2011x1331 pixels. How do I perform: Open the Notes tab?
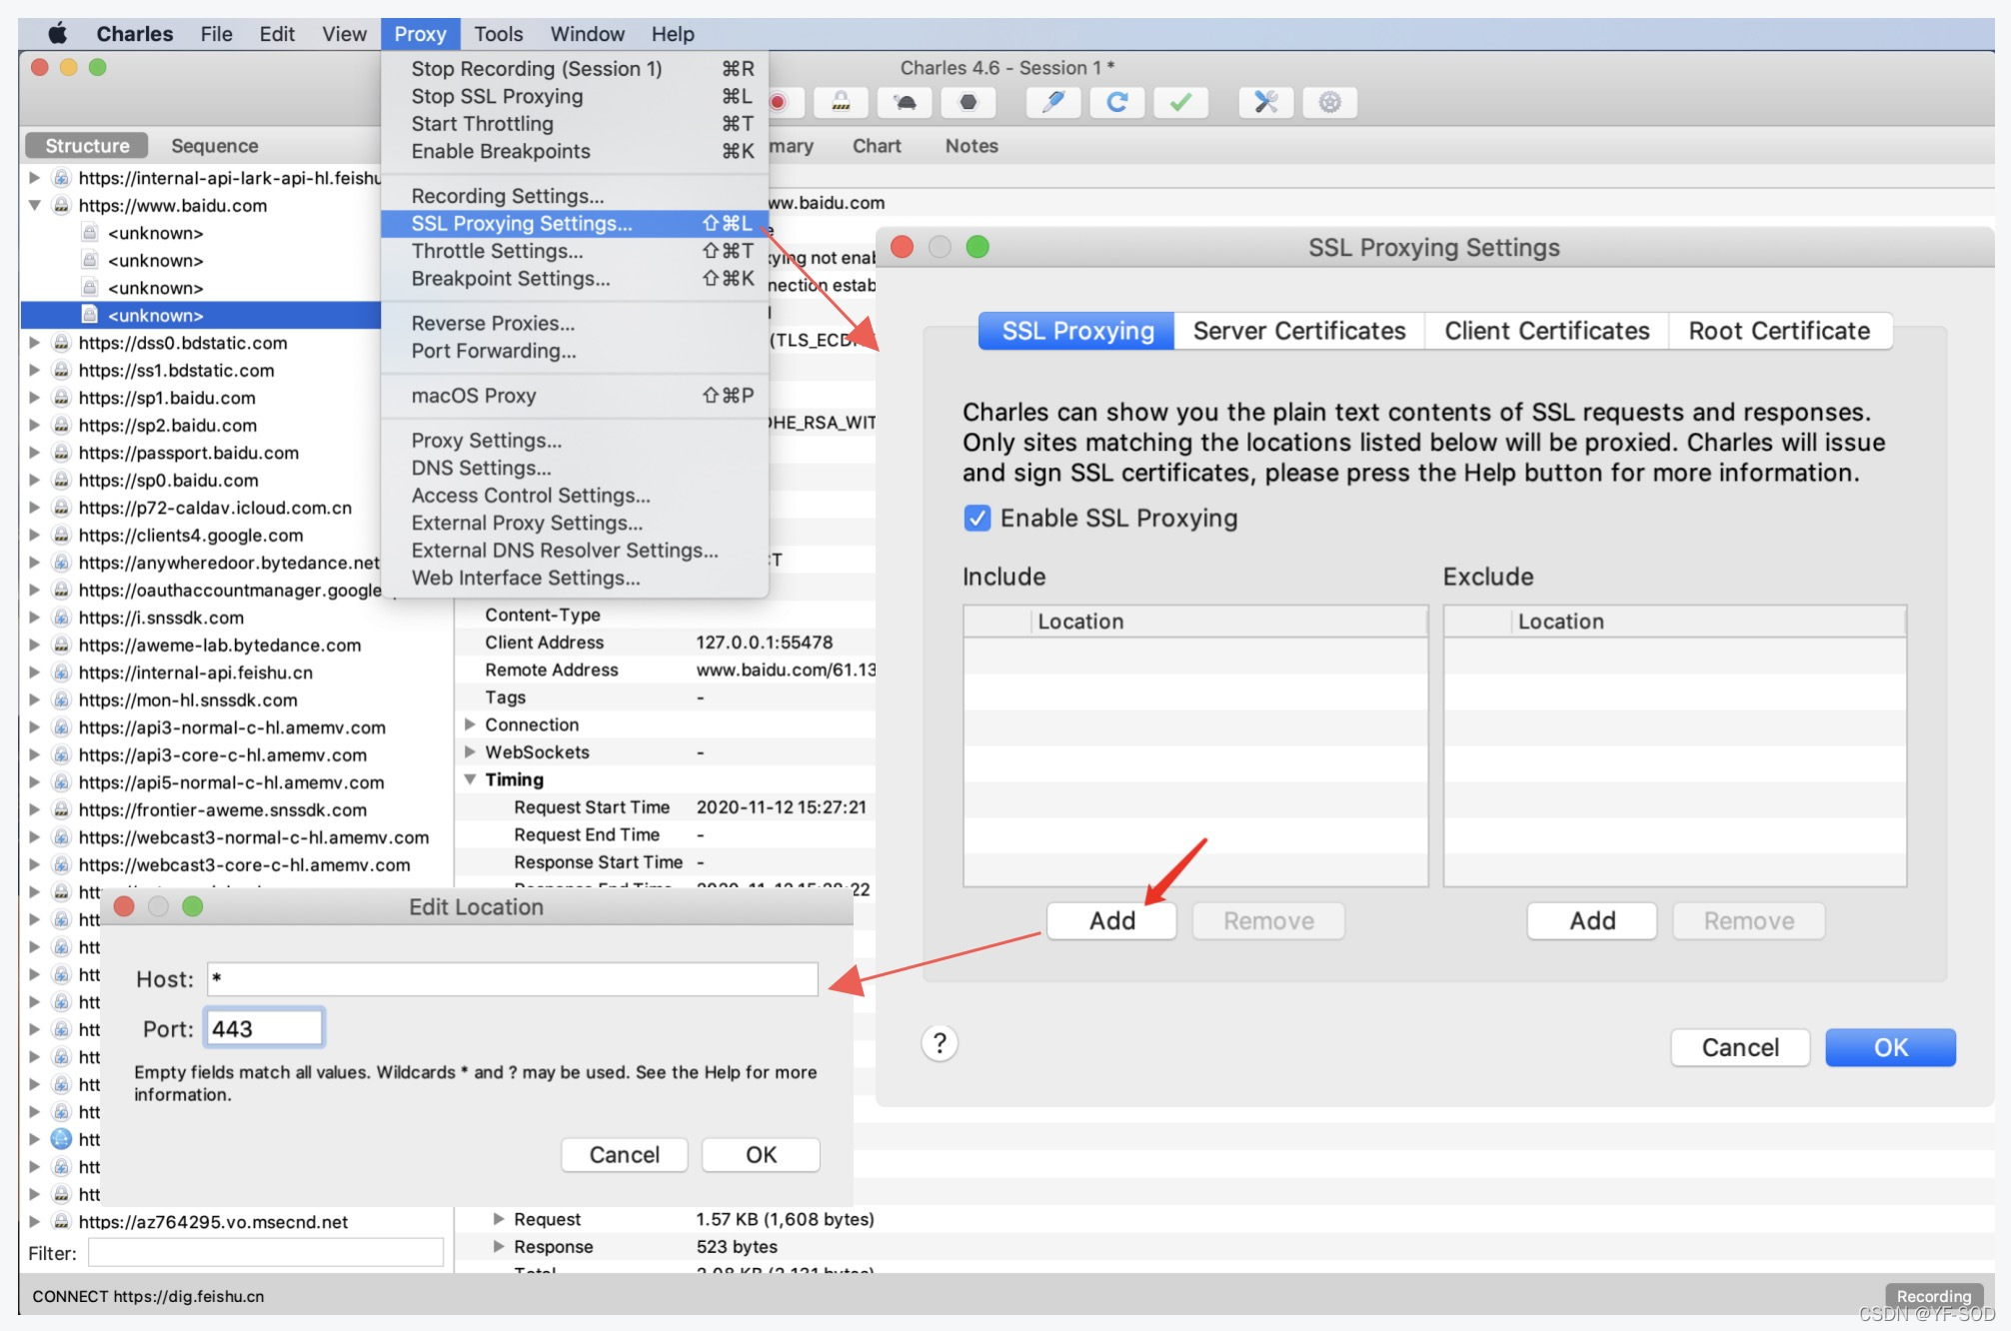point(972,146)
